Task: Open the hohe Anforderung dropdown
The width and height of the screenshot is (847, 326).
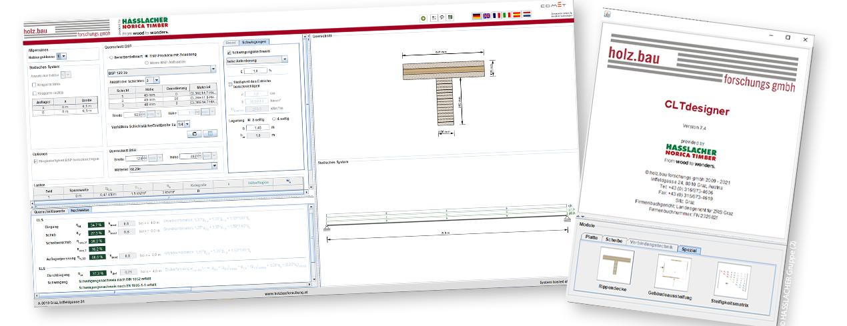Action: pyautogui.click(x=257, y=60)
